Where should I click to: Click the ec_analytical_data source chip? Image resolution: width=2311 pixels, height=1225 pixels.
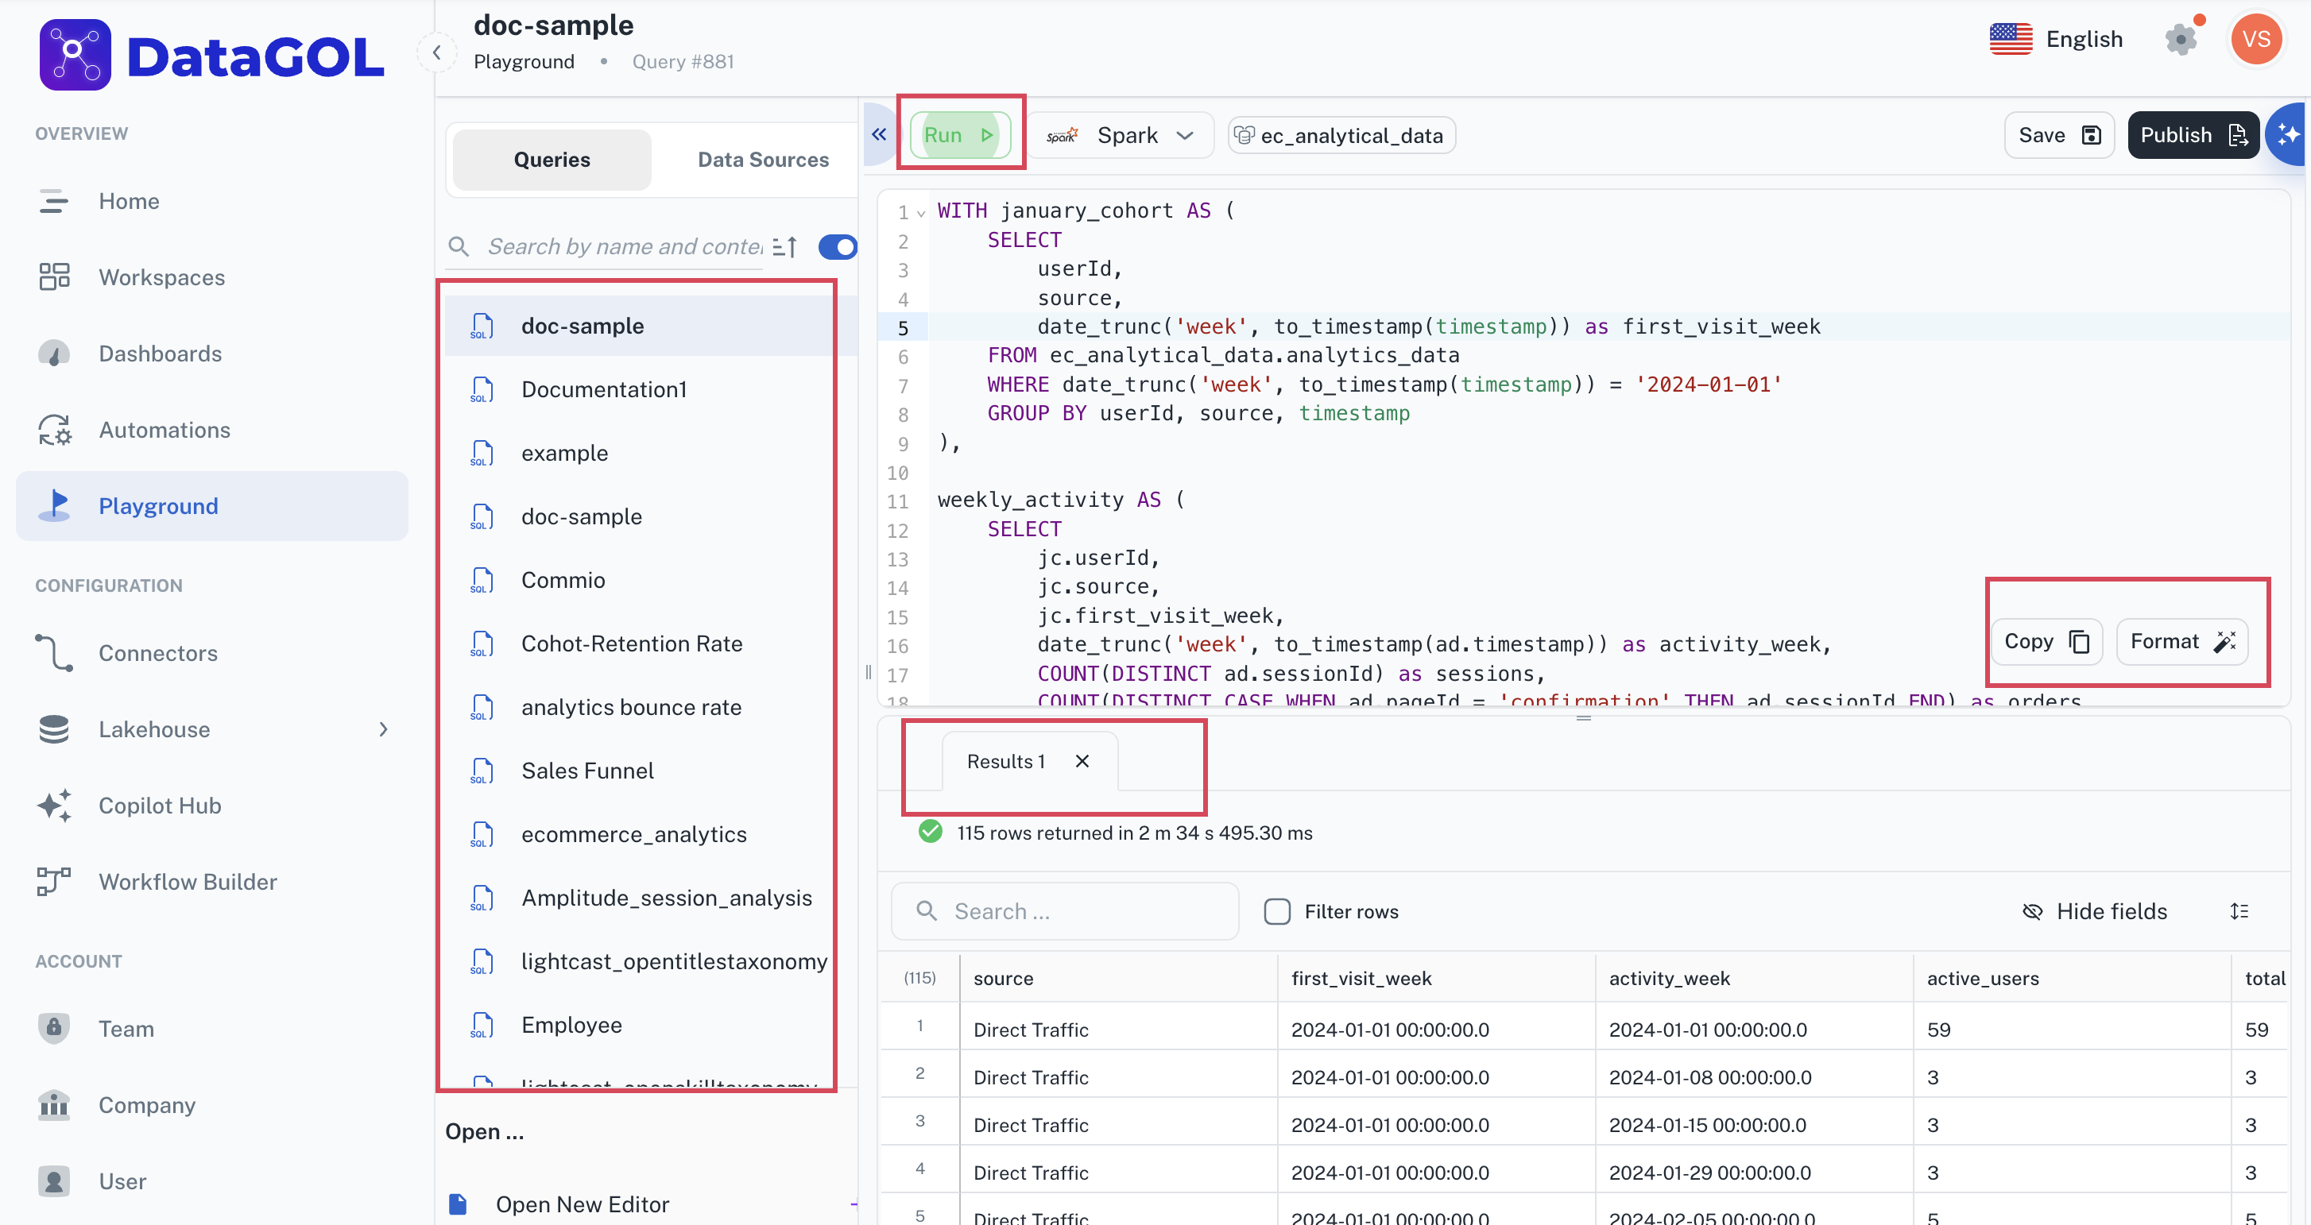(x=1342, y=135)
